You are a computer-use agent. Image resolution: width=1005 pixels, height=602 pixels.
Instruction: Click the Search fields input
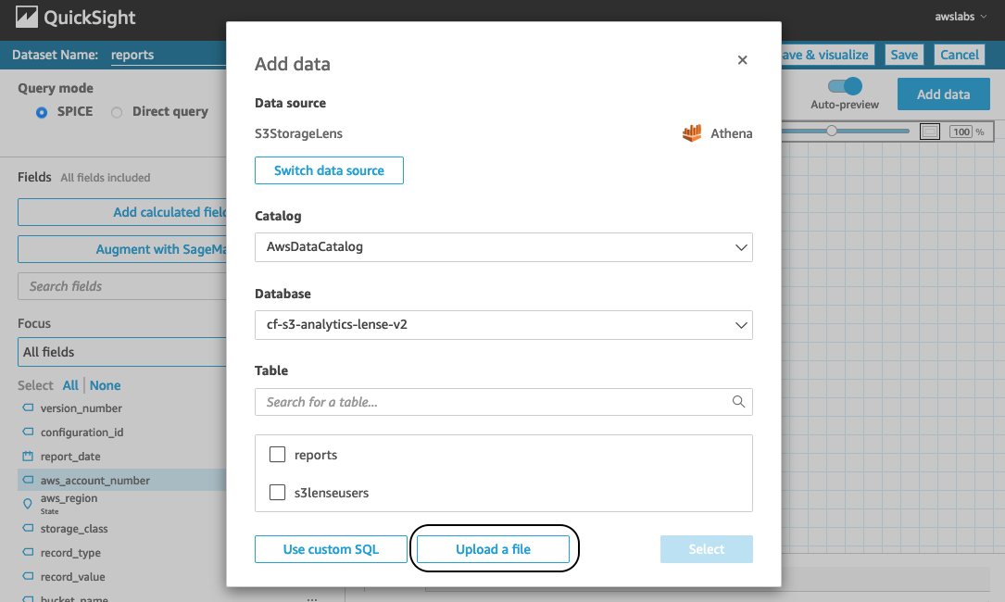[x=121, y=286]
